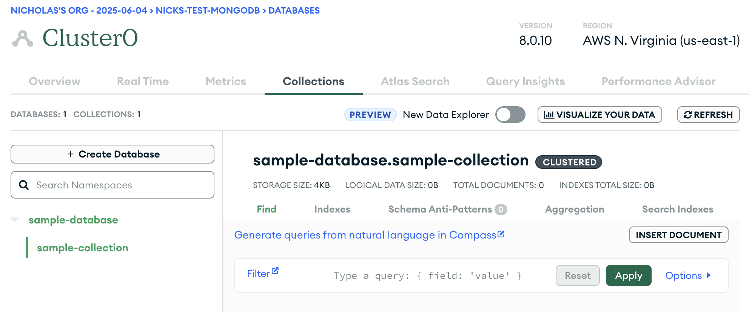Screen dimensions: 749x312
Task: Toggle the New Data Explorer switch
Action: point(510,115)
